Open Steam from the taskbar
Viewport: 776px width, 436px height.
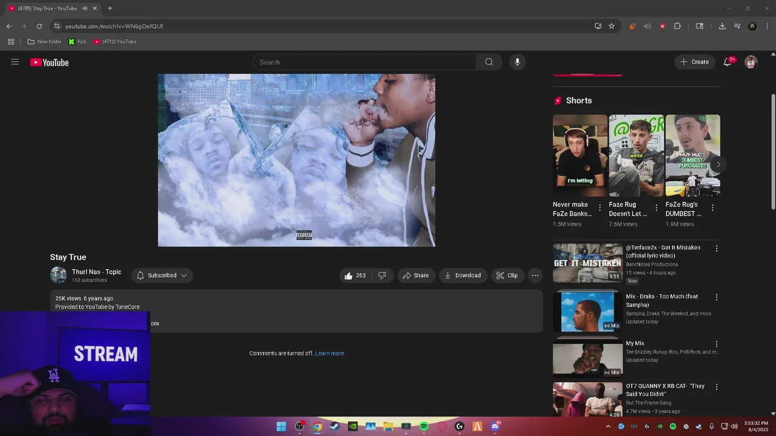tap(335, 426)
